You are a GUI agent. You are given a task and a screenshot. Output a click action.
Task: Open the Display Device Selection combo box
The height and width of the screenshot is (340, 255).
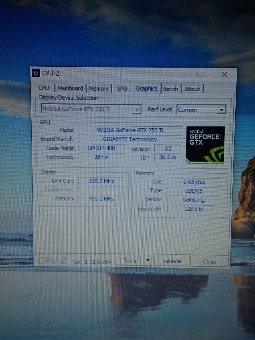click(88, 109)
